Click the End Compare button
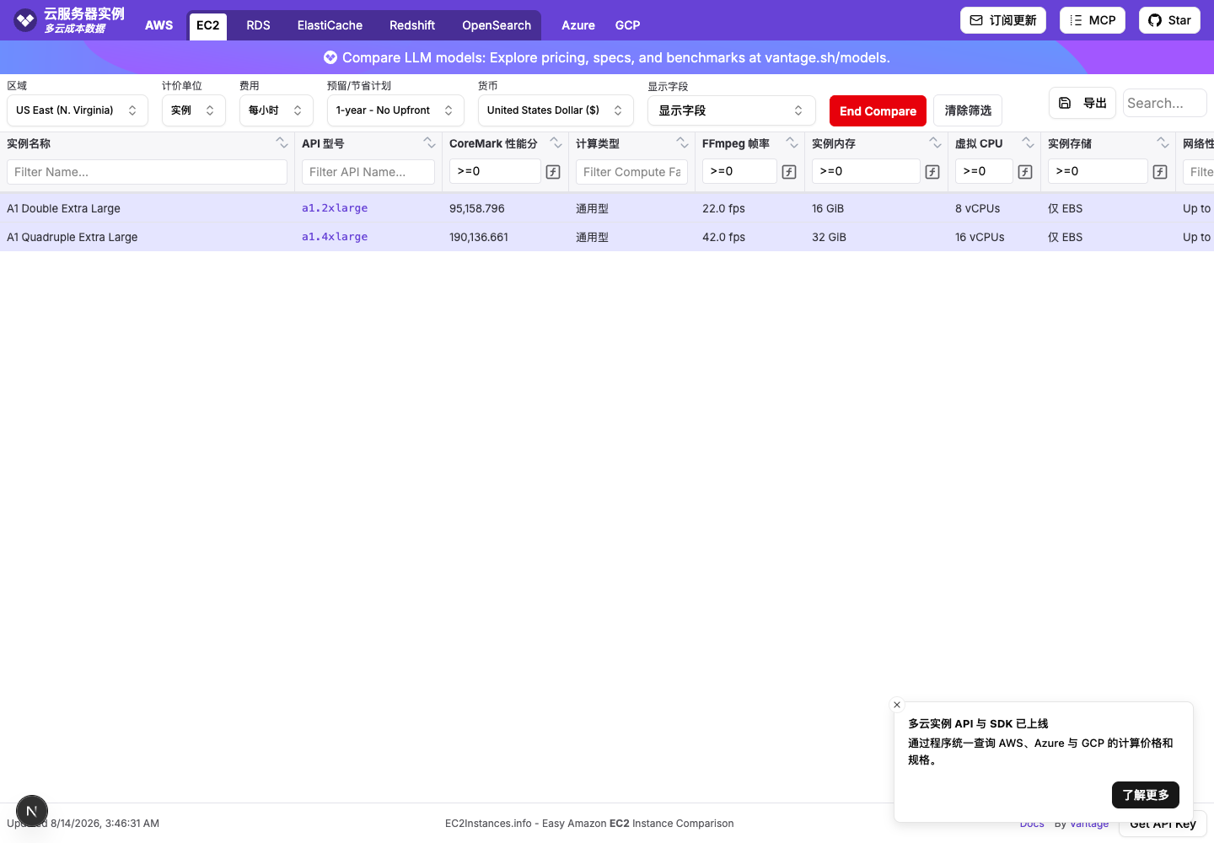 (878, 111)
